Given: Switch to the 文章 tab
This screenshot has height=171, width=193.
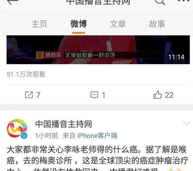Looking at the screenshot, I should 118,24.
